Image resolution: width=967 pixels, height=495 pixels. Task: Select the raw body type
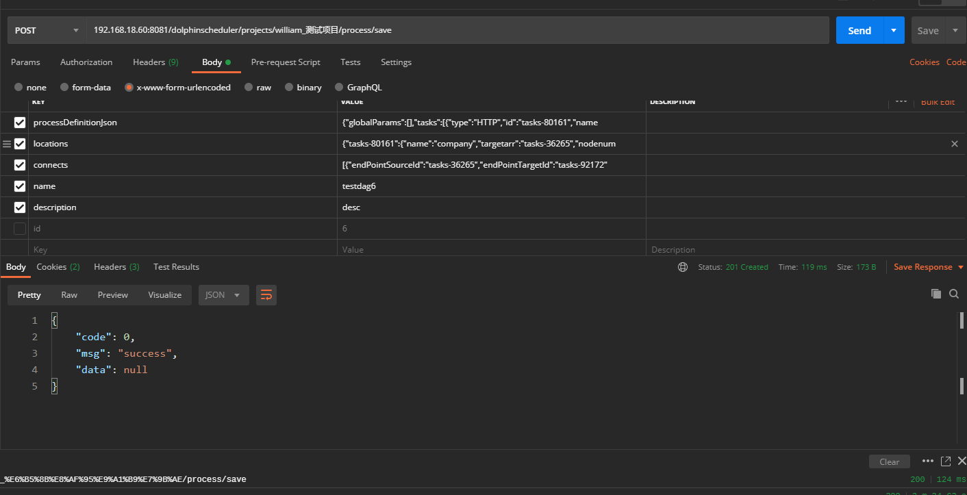(249, 88)
